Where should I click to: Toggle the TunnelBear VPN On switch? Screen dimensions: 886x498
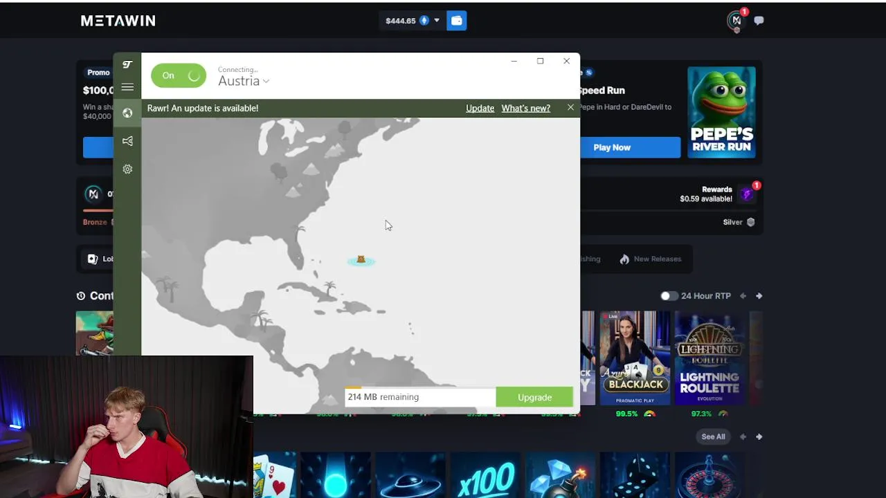coord(179,75)
